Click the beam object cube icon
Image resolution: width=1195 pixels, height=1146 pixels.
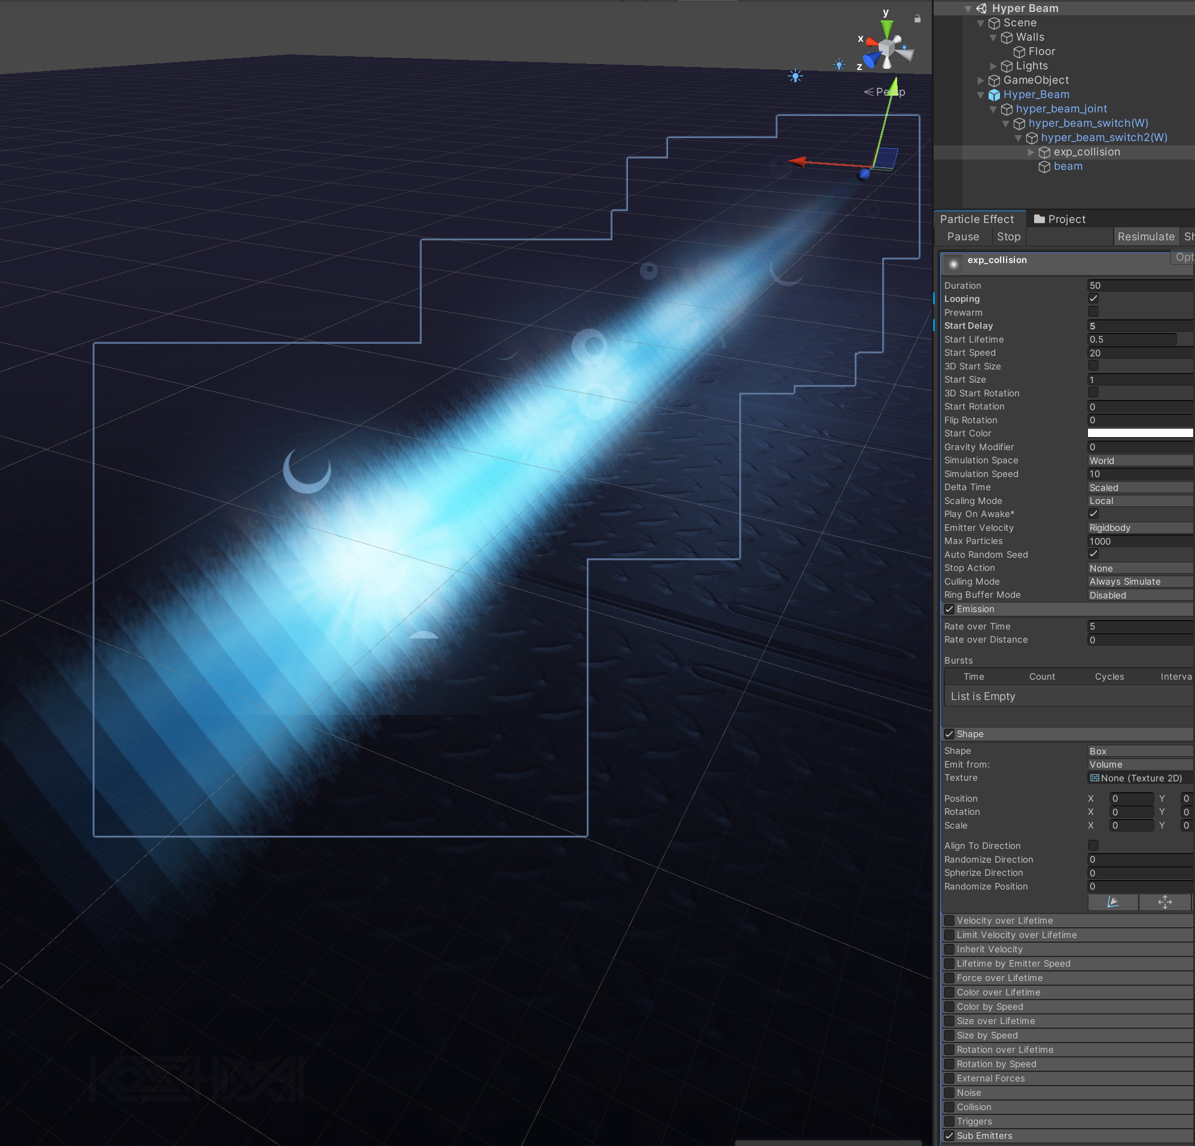coord(1044,167)
